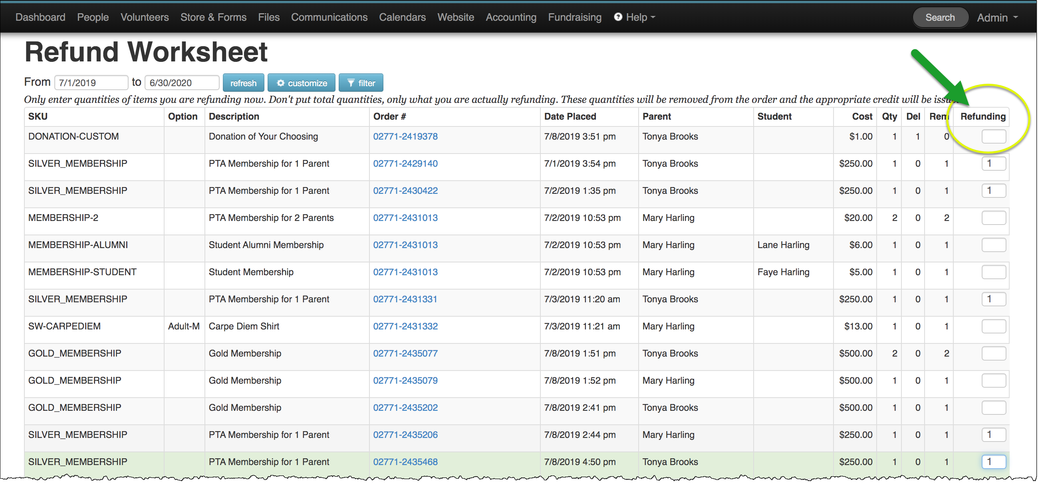
Task: Click the funnel icon on filter button
Action: click(x=351, y=83)
